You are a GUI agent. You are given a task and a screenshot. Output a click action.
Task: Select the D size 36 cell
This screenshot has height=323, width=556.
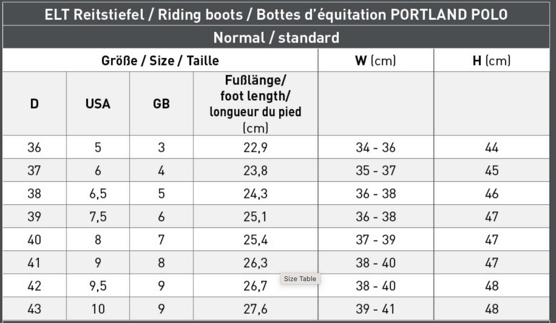[34, 147]
